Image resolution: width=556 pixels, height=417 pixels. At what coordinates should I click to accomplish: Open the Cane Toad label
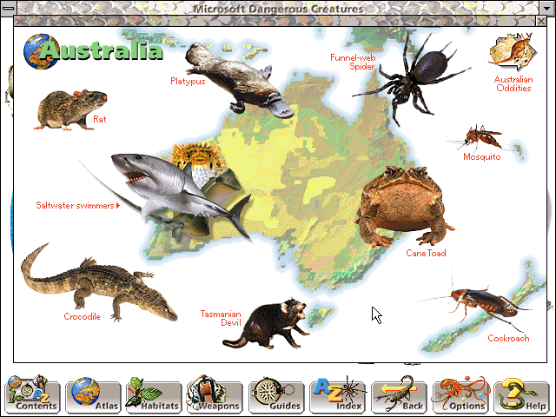click(426, 253)
